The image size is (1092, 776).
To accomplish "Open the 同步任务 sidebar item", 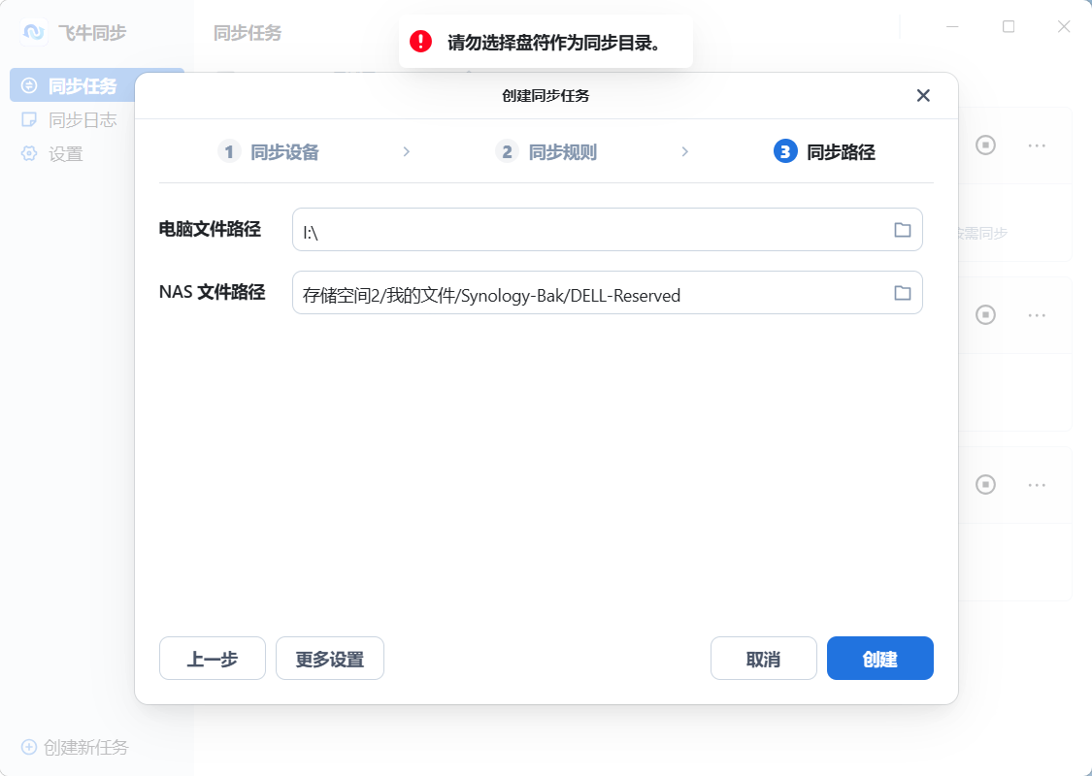I will pos(97,85).
